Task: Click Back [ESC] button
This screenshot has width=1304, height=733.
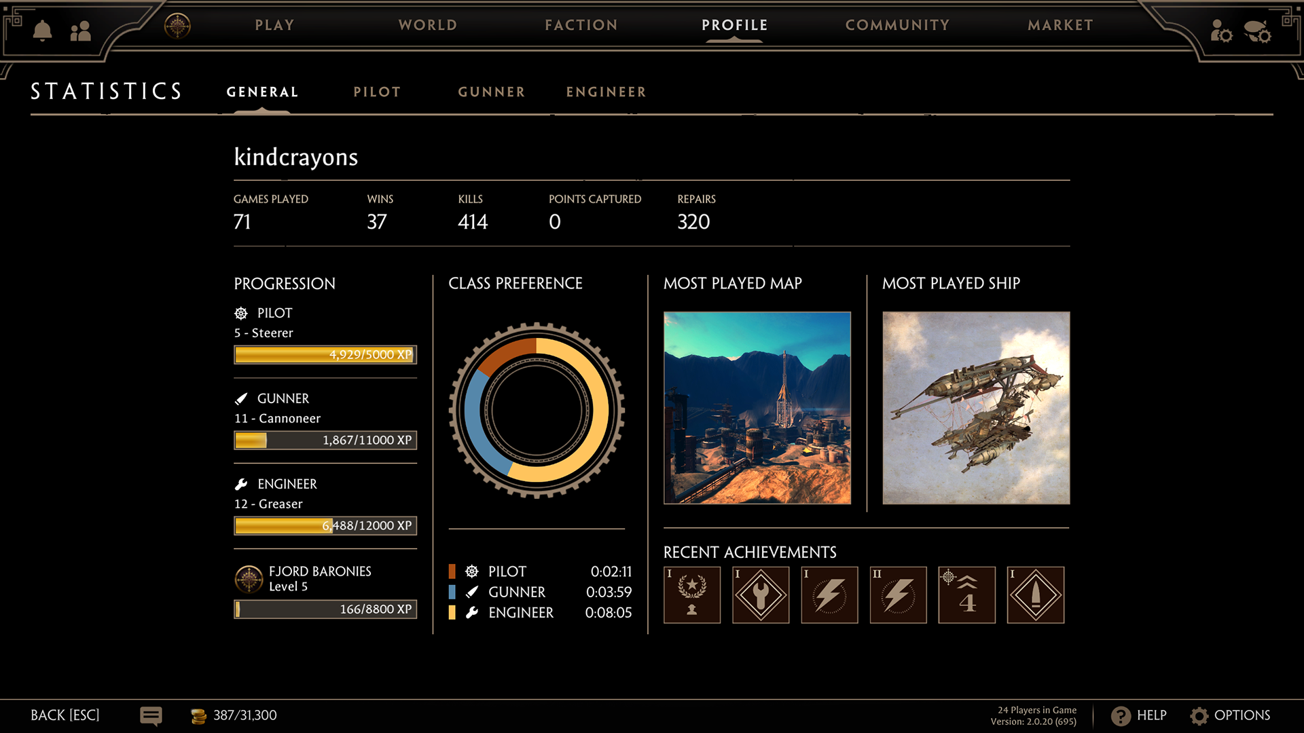Action: 65,715
